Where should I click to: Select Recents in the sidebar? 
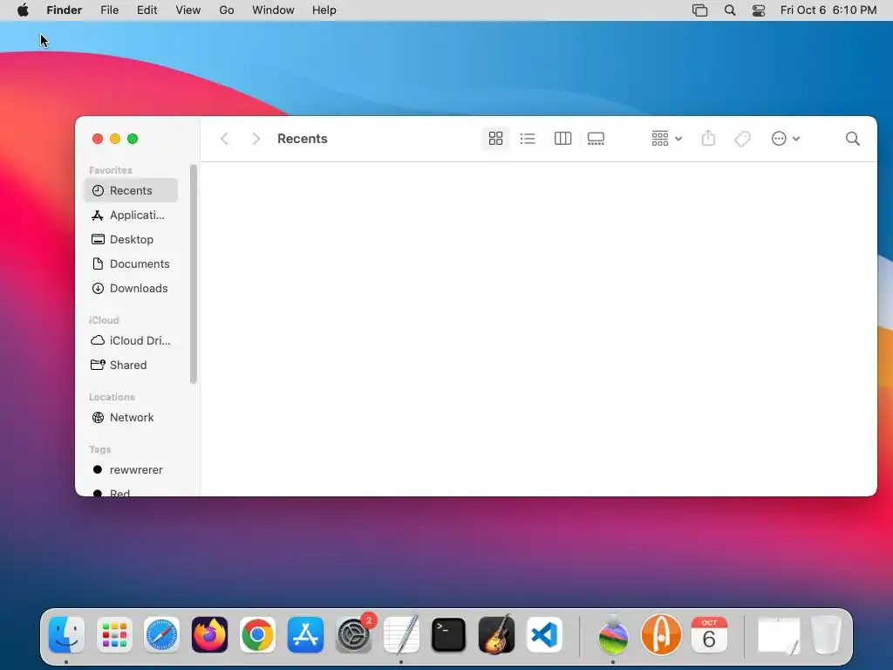tap(131, 190)
